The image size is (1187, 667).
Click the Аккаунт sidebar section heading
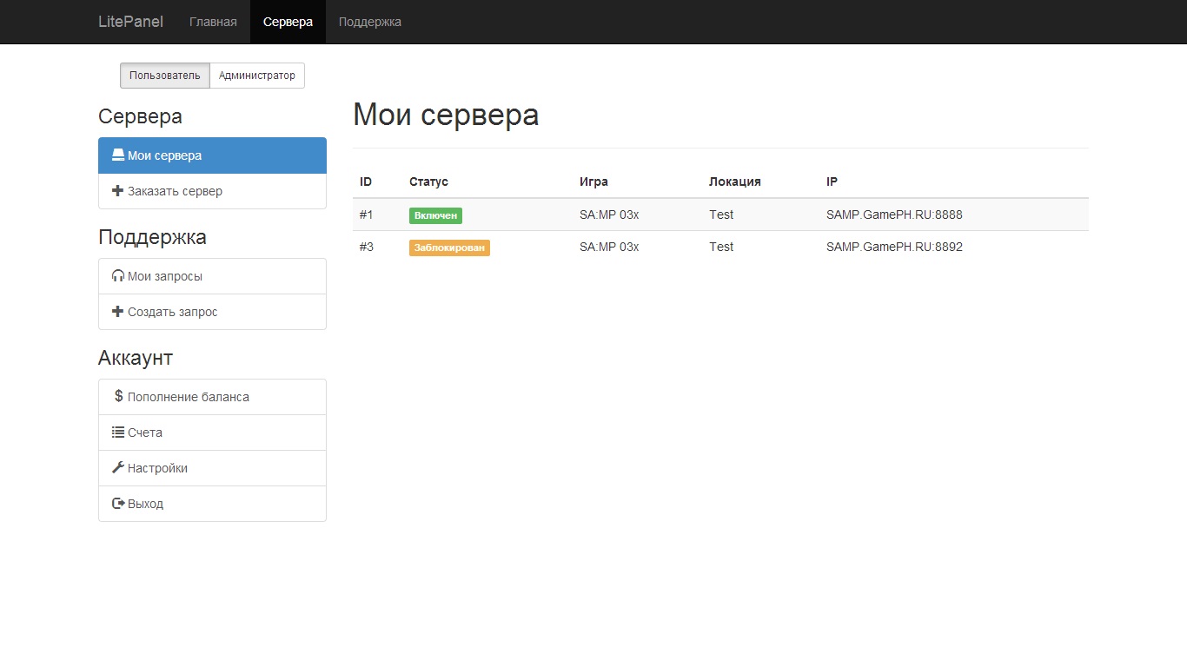[136, 358]
